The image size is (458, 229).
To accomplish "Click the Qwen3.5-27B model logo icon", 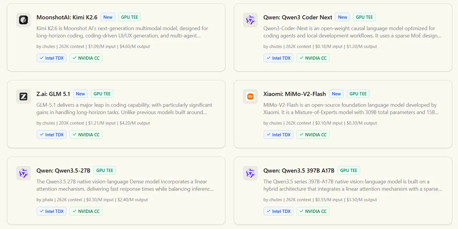I will point(23,173).
